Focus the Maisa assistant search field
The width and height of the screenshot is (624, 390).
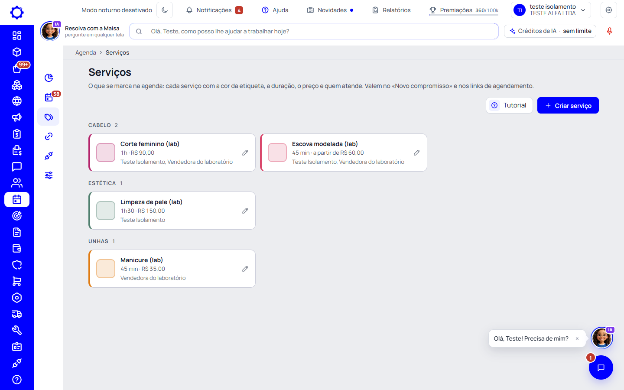pos(314,31)
